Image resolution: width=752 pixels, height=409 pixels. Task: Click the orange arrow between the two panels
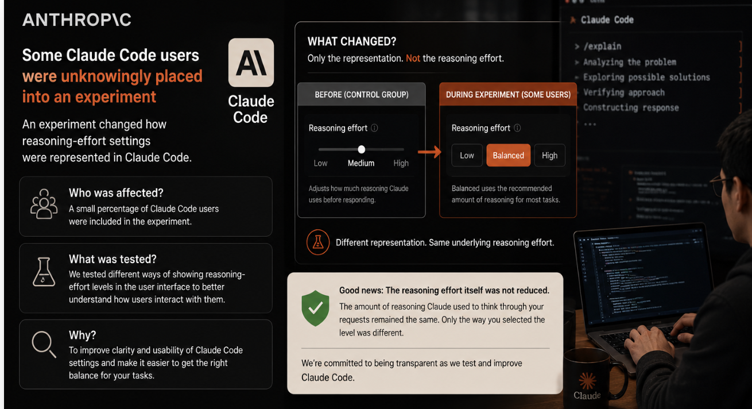(429, 152)
